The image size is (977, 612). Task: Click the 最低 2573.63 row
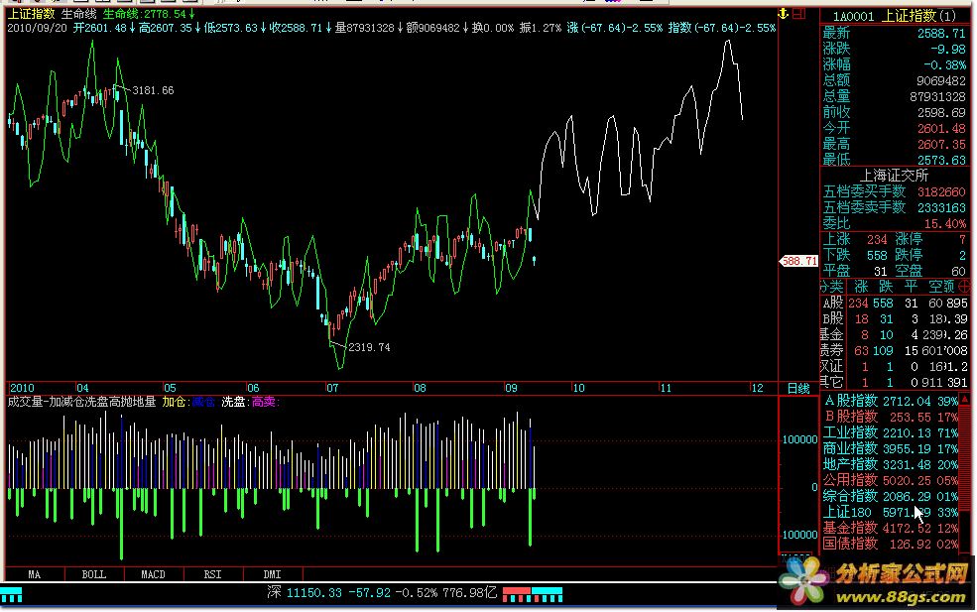pyautogui.click(x=894, y=160)
